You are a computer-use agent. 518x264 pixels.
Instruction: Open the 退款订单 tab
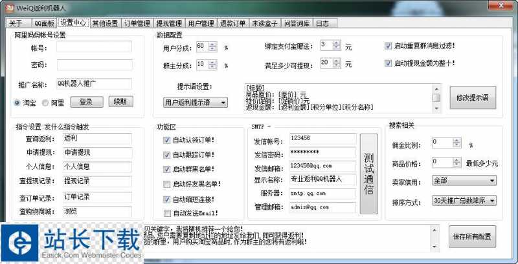[x=233, y=23]
